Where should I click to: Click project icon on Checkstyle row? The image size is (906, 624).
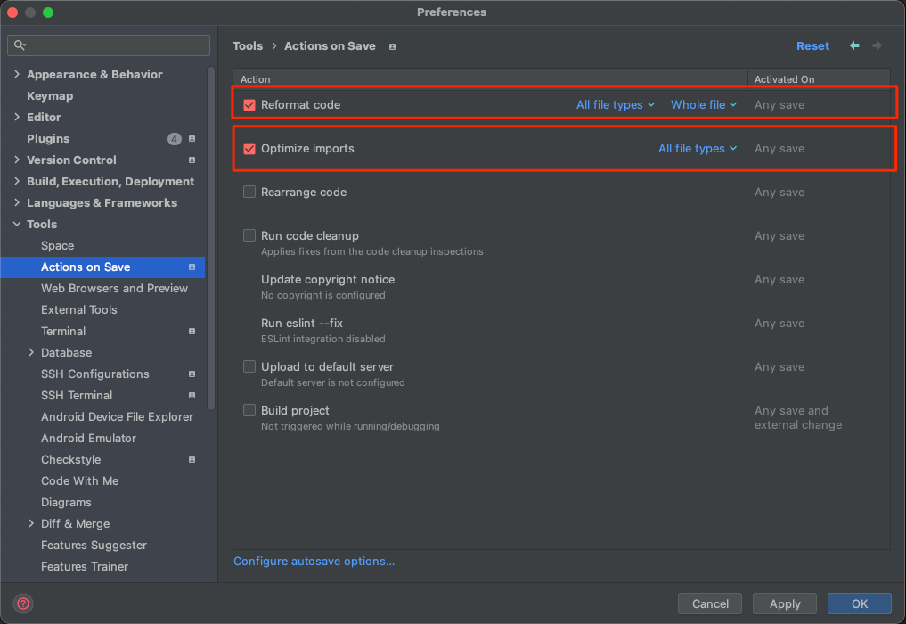pos(192,460)
